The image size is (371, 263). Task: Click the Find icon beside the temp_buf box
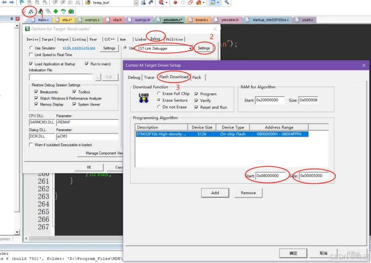(143, 2)
